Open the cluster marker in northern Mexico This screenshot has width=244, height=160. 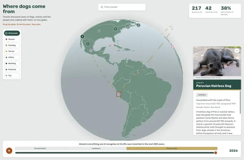click(x=88, y=44)
